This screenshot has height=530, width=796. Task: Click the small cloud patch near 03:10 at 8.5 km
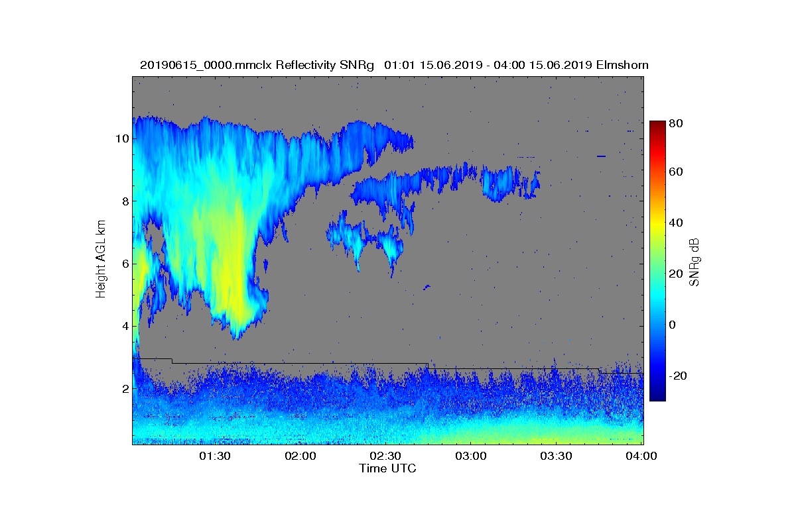click(x=499, y=184)
